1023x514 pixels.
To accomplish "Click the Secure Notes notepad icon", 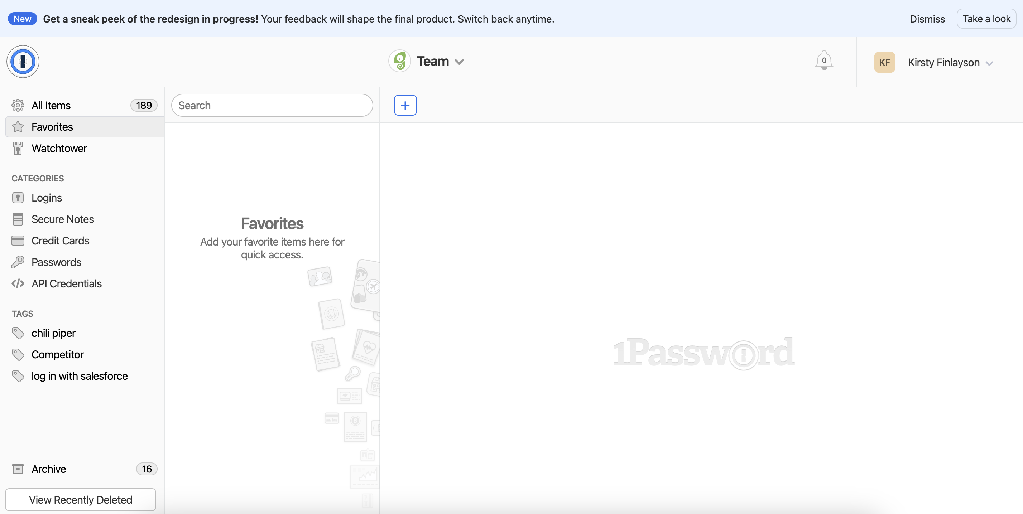I will [18, 219].
